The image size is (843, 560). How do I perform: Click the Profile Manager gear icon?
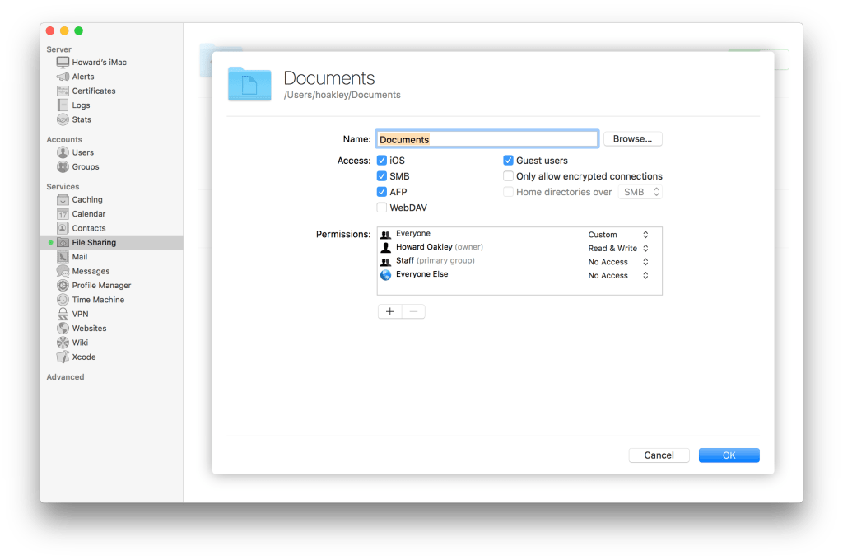(63, 286)
